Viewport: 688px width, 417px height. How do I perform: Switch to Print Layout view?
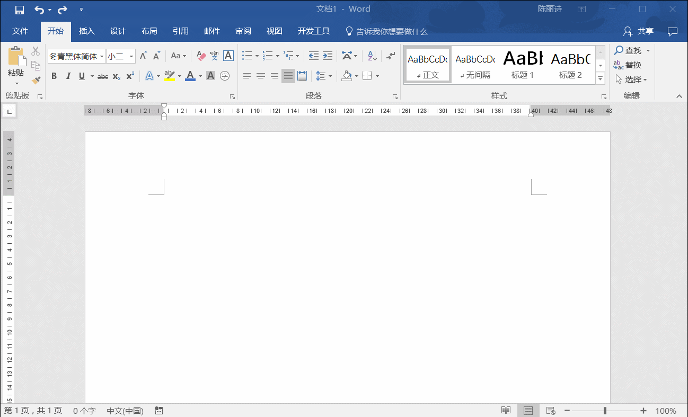click(528, 411)
